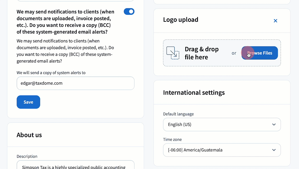Click the "International settings" section heading
Image resolution: width=299 pixels, height=169 pixels.
tap(194, 93)
